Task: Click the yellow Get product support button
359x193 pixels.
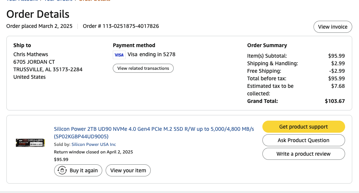Action: 303,127
